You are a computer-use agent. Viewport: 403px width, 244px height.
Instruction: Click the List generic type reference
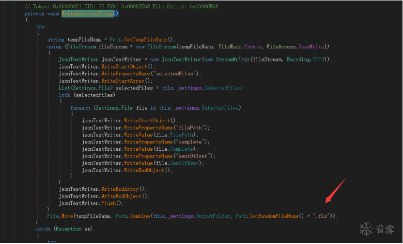(64, 88)
